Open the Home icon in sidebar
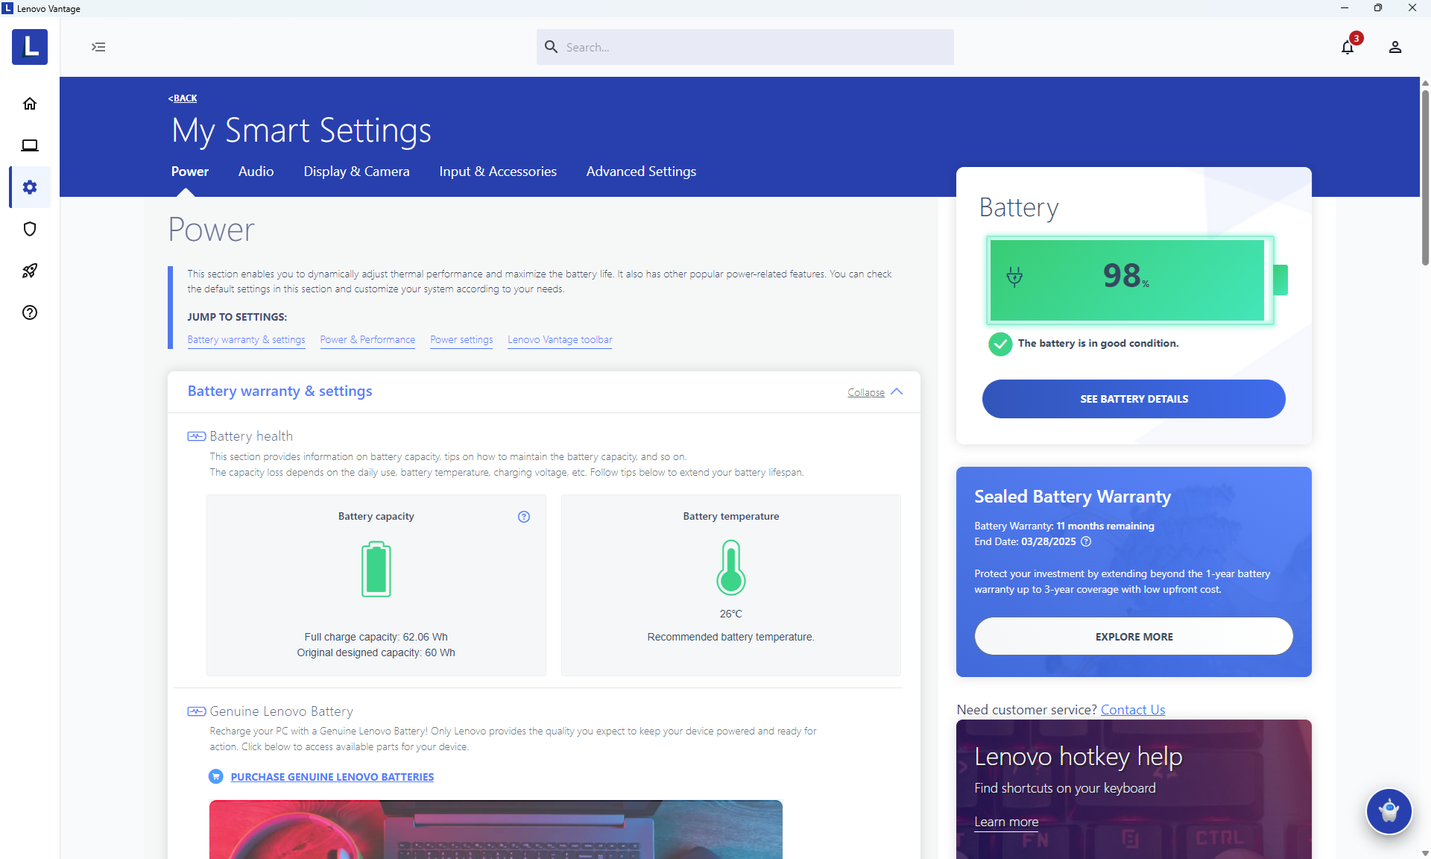1431x859 pixels. pyautogui.click(x=30, y=104)
